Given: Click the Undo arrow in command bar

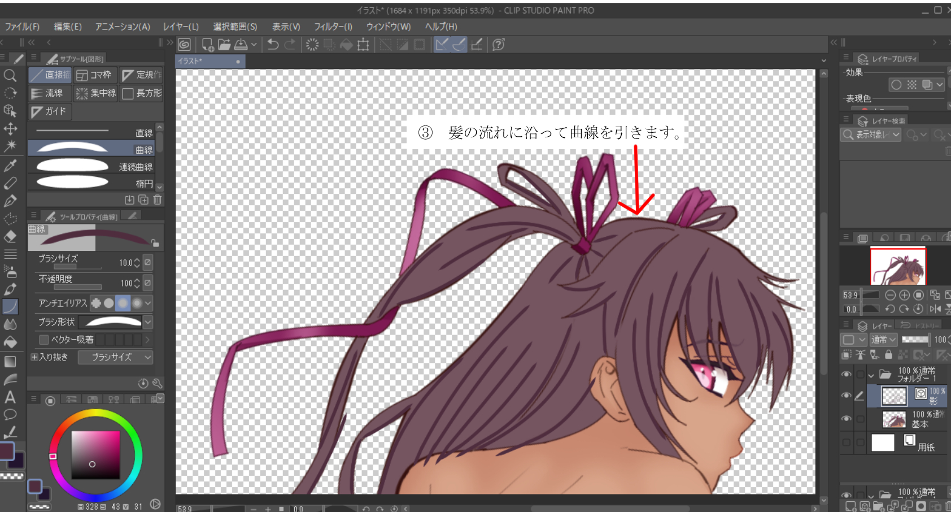Looking at the screenshot, I should point(273,45).
